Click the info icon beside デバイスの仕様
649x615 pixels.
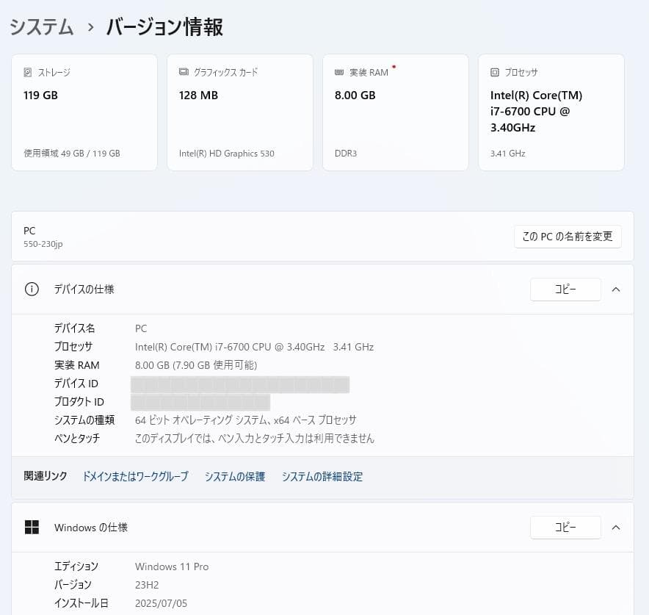point(32,289)
